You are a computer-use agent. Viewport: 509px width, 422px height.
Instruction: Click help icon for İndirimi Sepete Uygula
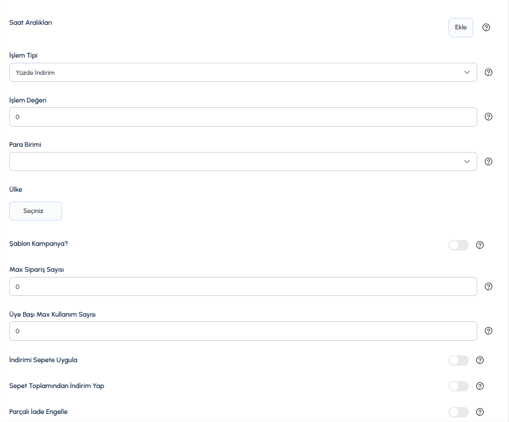(x=480, y=360)
